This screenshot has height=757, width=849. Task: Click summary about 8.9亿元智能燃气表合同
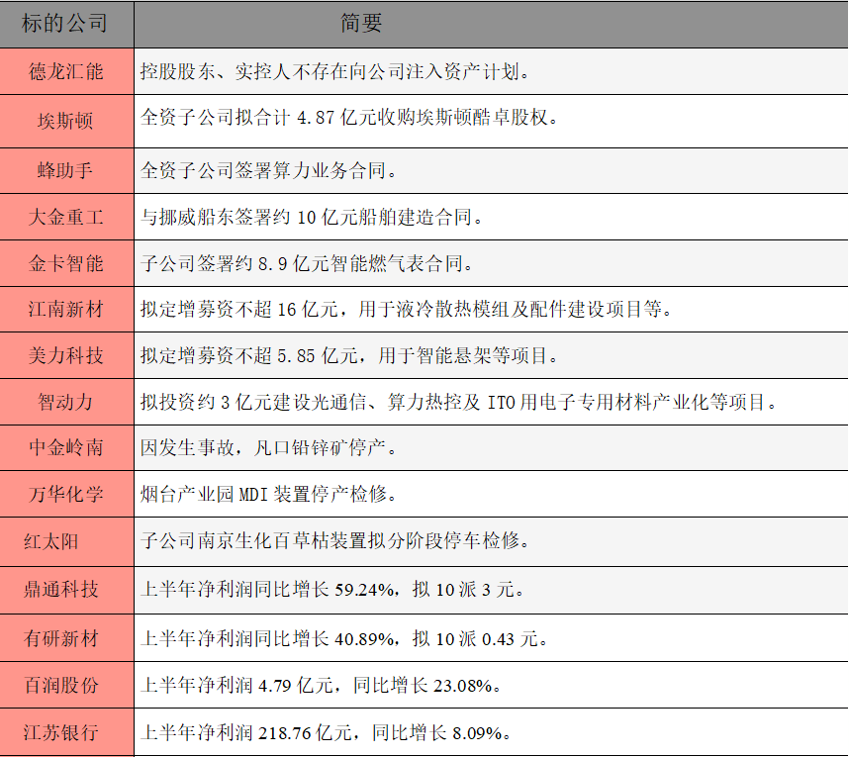point(491,263)
